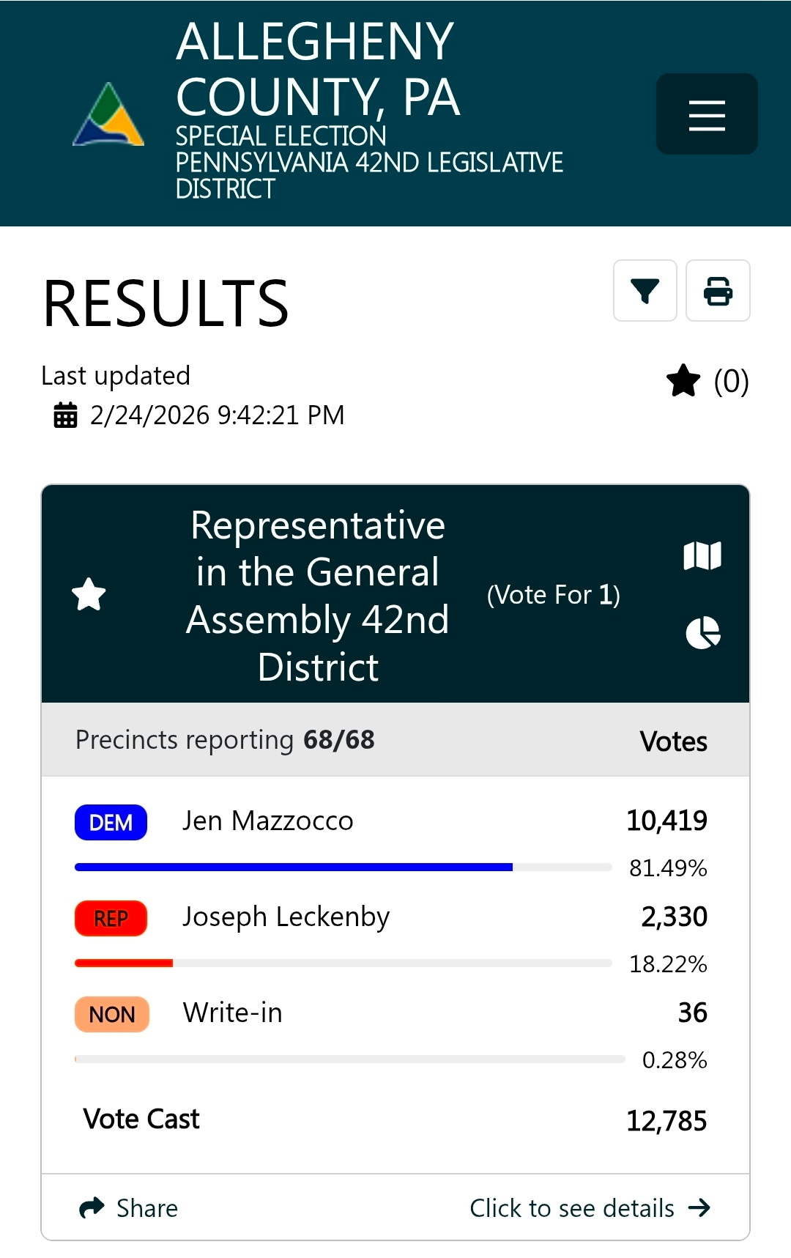This screenshot has height=1258, width=791.
Task: Click the Share link
Action: [146, 1208]
